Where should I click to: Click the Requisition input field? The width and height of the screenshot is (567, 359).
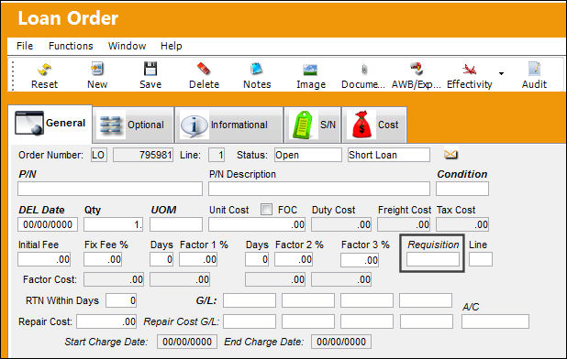[x=433, y=259]
